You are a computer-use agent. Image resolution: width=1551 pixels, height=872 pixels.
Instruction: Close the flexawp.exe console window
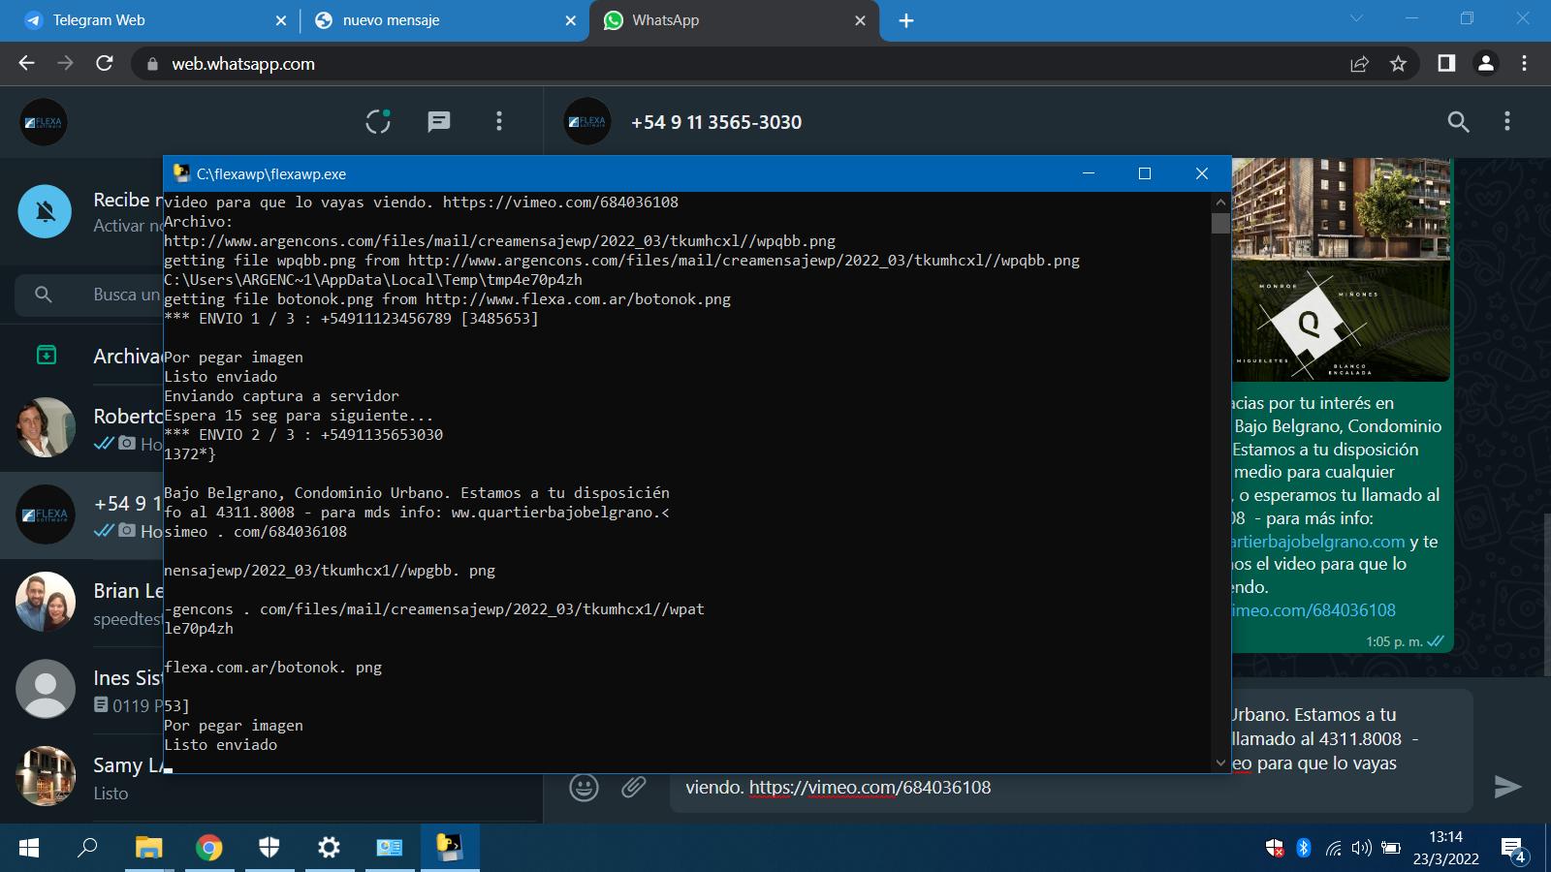click(x=1202, y=173)
